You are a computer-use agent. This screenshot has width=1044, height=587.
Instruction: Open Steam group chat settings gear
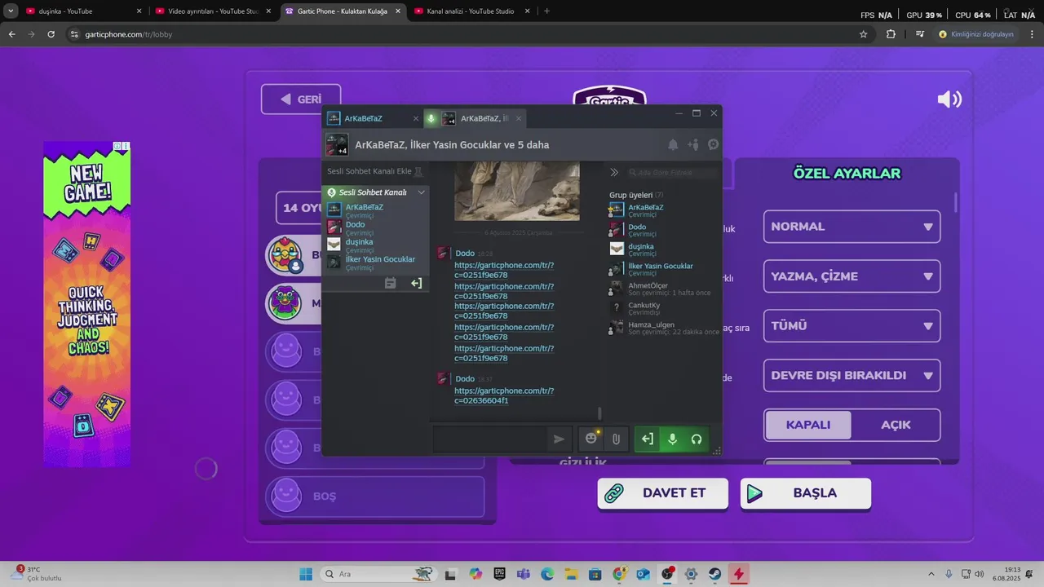[x=713, y=144]
